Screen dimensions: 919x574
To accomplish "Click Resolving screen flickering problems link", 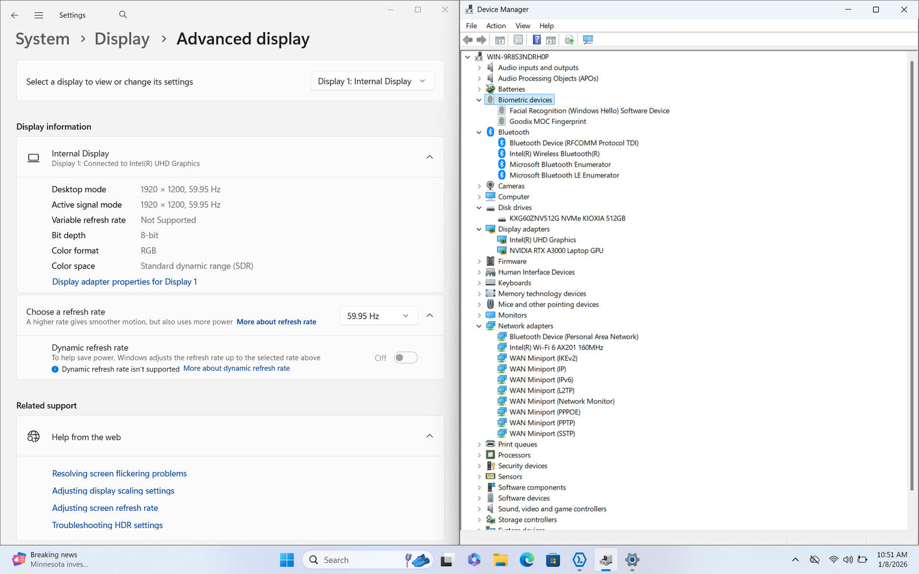I will pos(119,474).
